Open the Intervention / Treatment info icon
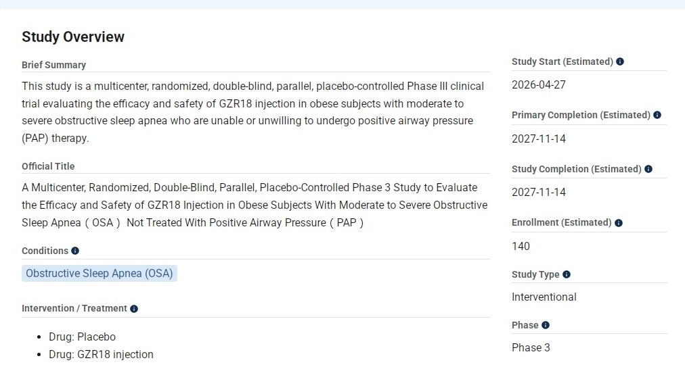 pos(134,309)
